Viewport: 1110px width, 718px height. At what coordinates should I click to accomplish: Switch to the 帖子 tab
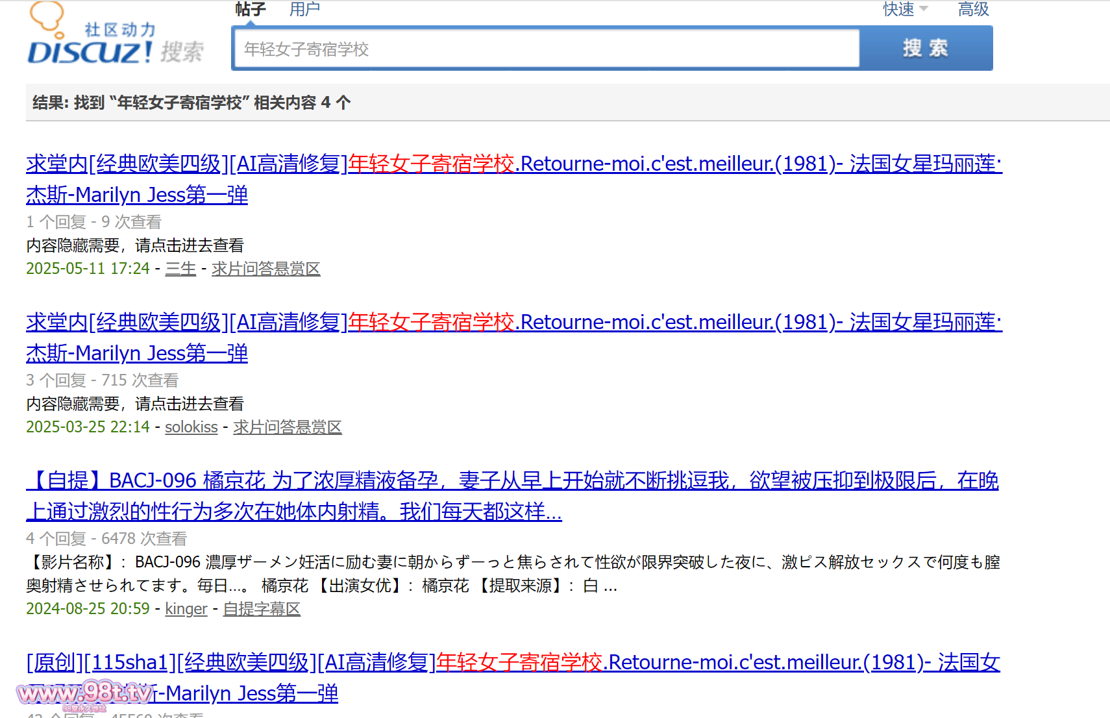tap(250, 9)
